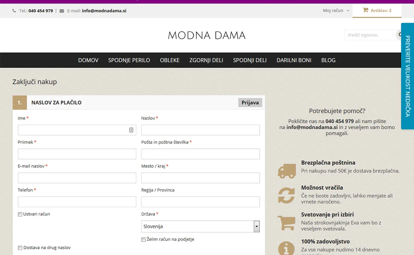The image size is (414, 255).
Task: Check Dostava na drug naslov option
Action: [20, 248]
